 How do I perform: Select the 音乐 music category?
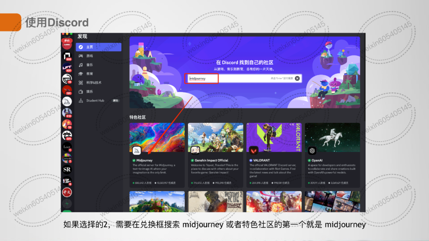(x=99, y=65)
